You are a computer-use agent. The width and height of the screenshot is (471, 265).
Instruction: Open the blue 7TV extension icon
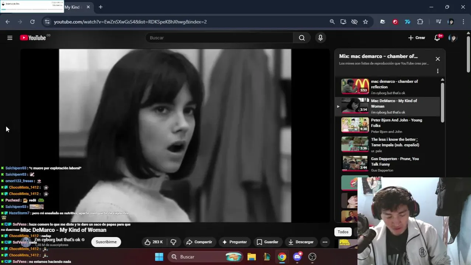pyautogui.click(x=408, y=22)
